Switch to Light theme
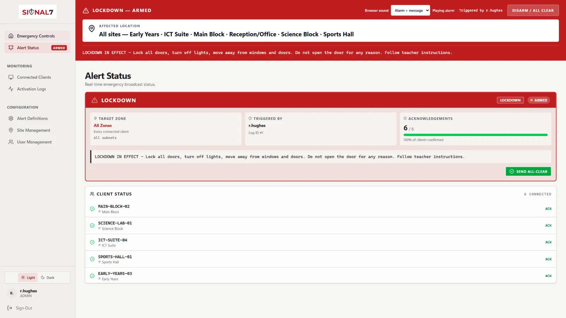 point(28,278)
